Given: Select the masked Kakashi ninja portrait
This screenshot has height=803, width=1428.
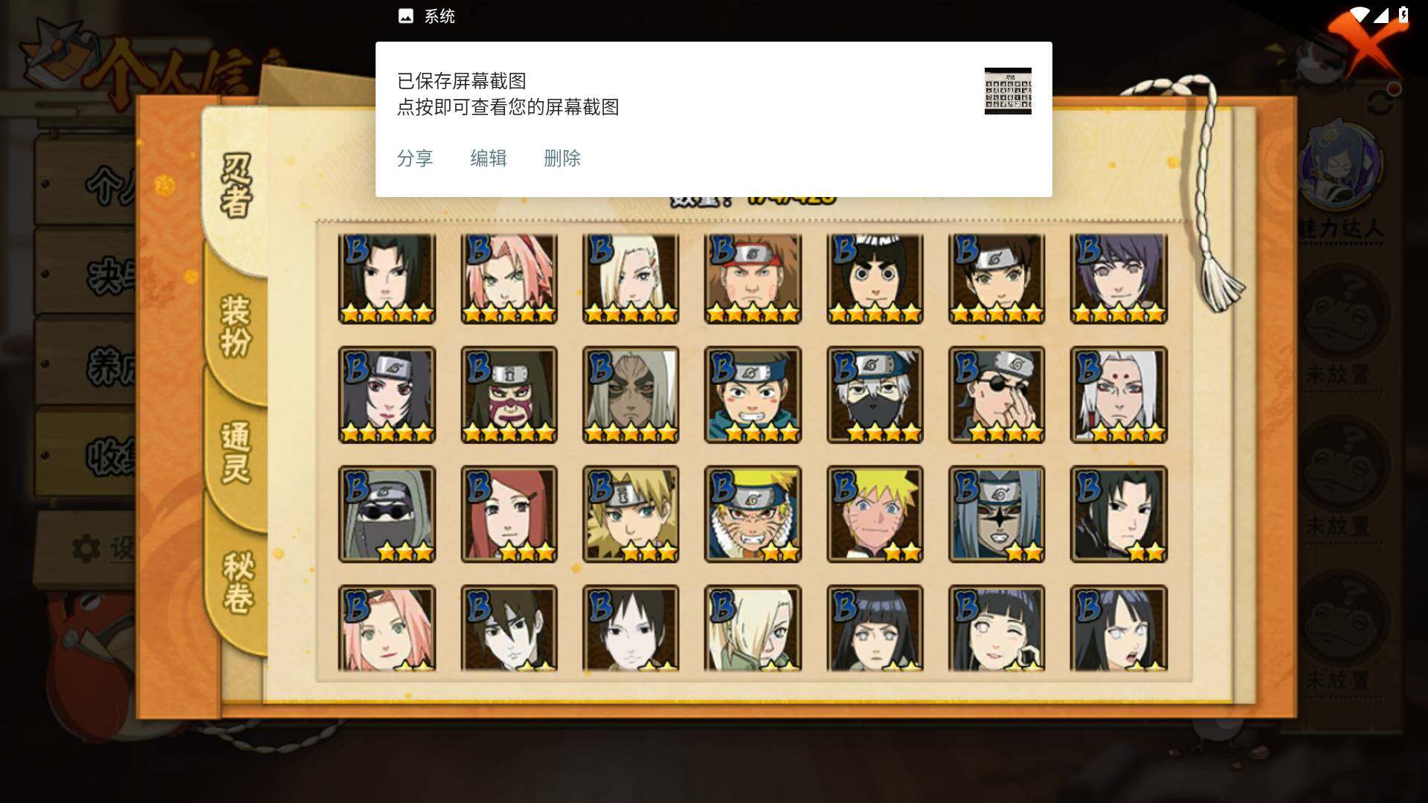Looking at the screenshot, I should click(x=875, y=395).
